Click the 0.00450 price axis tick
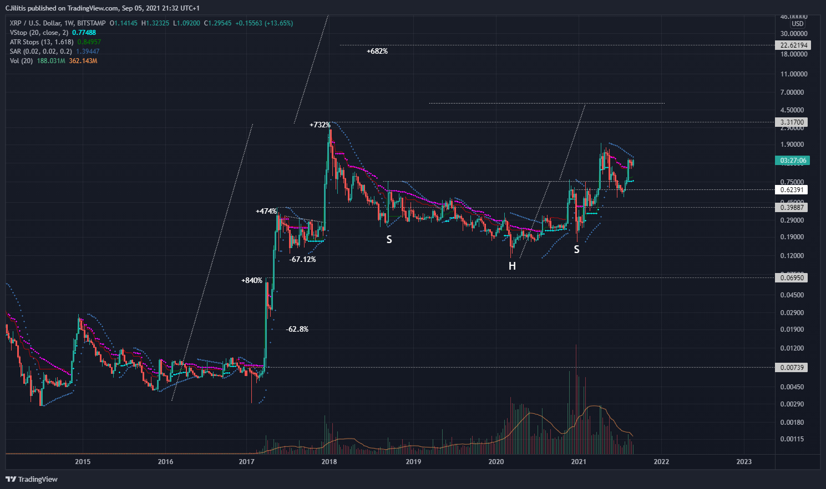This screenshot has height=489, width=826. pyautogui.click(x=792, y=387)
